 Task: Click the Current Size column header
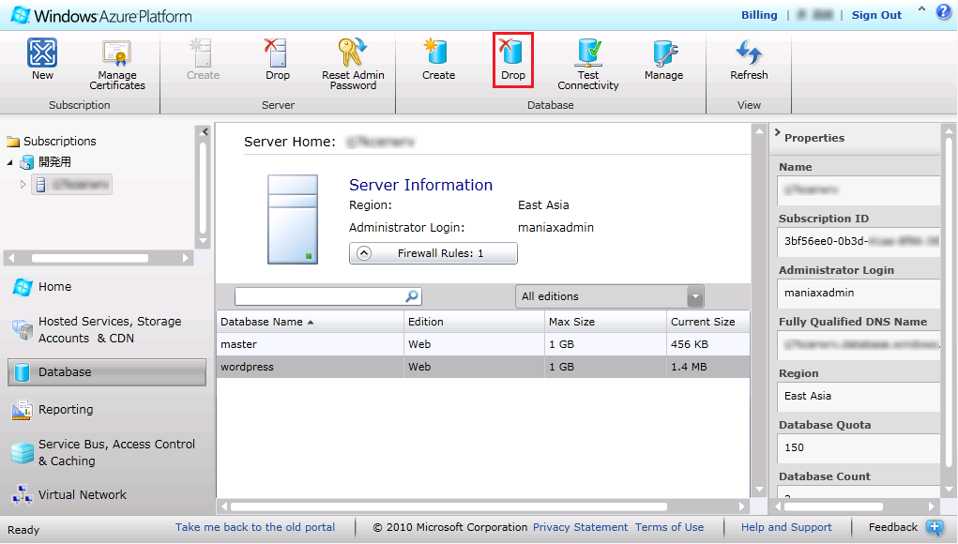(x=708, y=322)
